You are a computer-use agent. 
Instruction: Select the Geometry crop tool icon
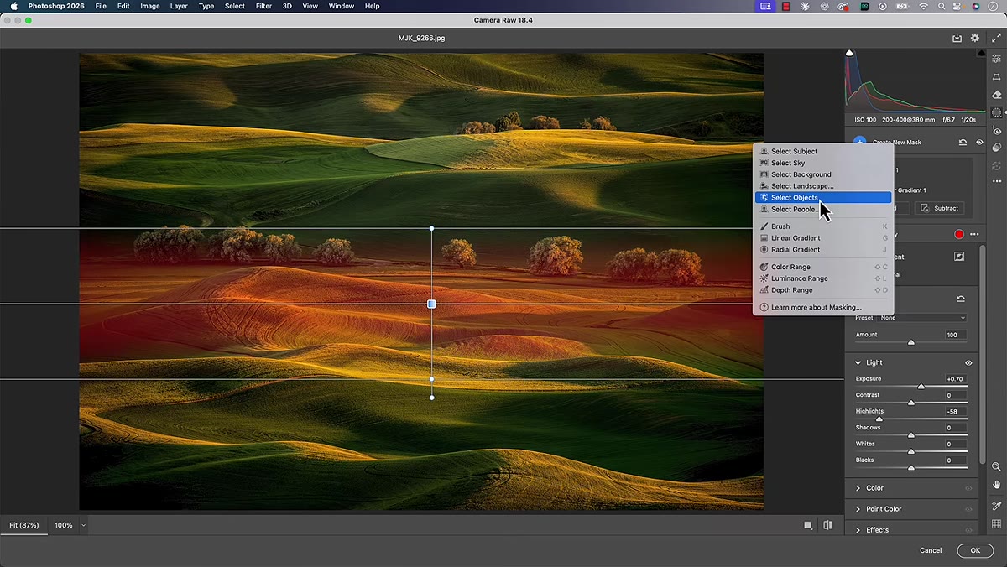996,77
